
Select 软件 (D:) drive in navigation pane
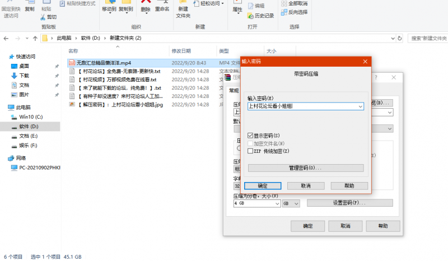pos(28,127)
